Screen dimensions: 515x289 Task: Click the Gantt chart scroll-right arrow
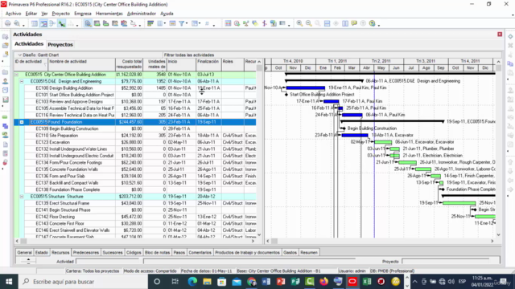[x=492, y=241]
